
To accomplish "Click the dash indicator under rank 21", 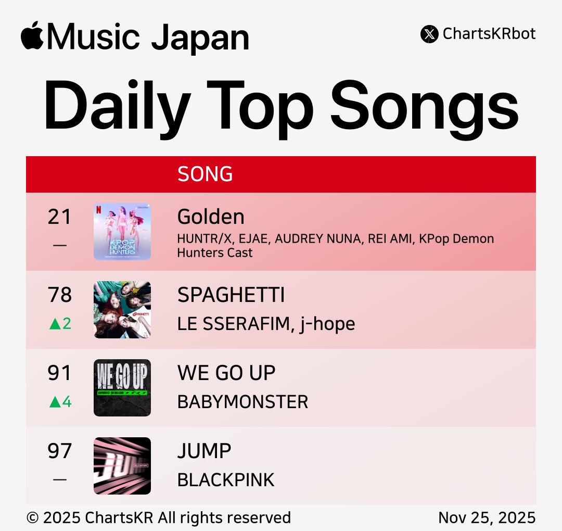I will (60, 245).
